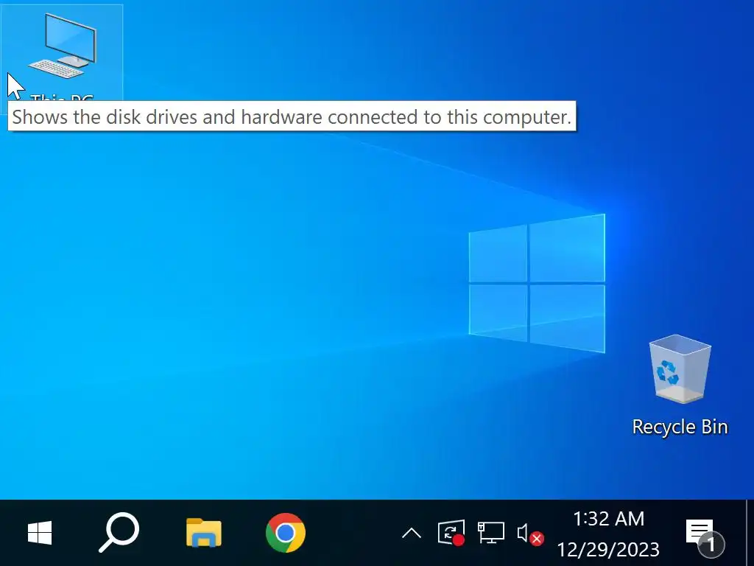Screen dimensions: 754x566
Task: Open taskbar search magnifier
Action: (119, 532)
